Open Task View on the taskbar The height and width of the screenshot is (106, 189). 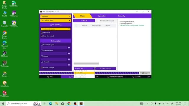[44, 103]
